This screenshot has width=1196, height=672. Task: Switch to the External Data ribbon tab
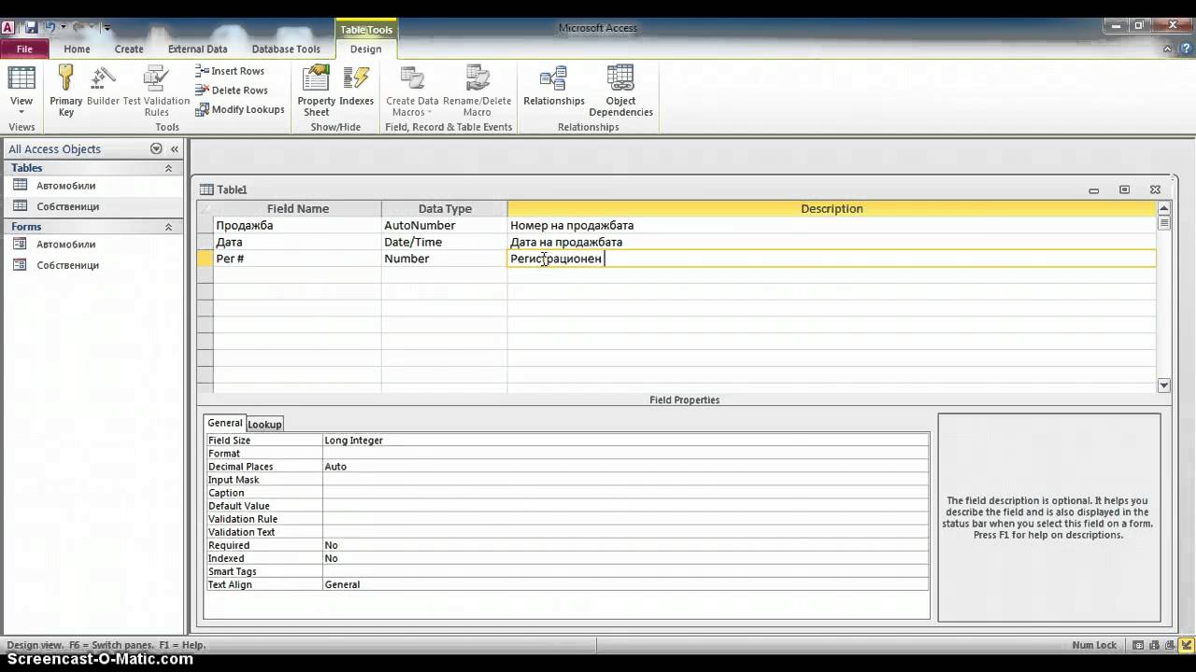[197, 49]
